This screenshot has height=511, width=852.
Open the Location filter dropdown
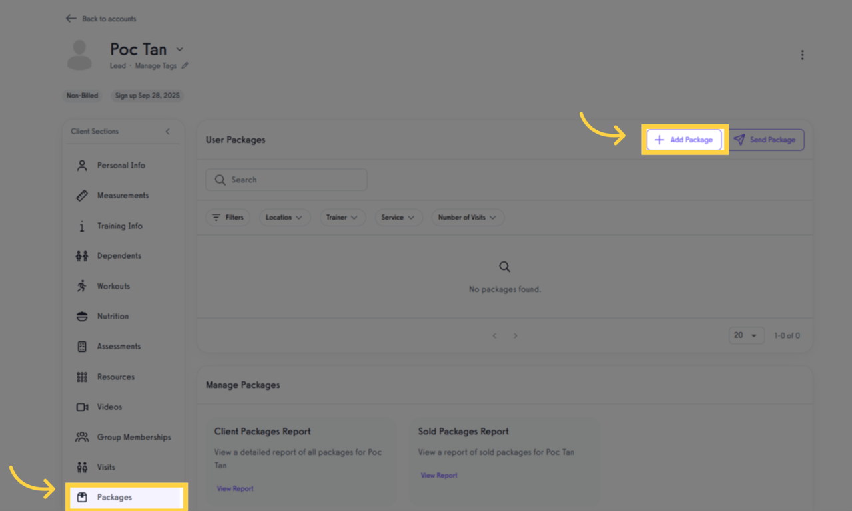click(x=285, y=217)
